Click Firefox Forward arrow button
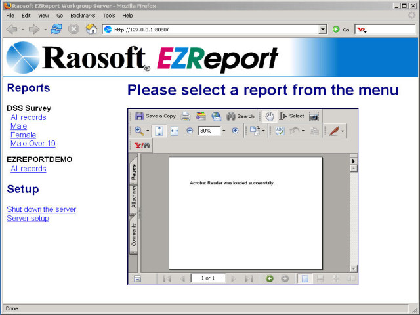420x315 pixels. pyautogui.click(x=34, y=29)
